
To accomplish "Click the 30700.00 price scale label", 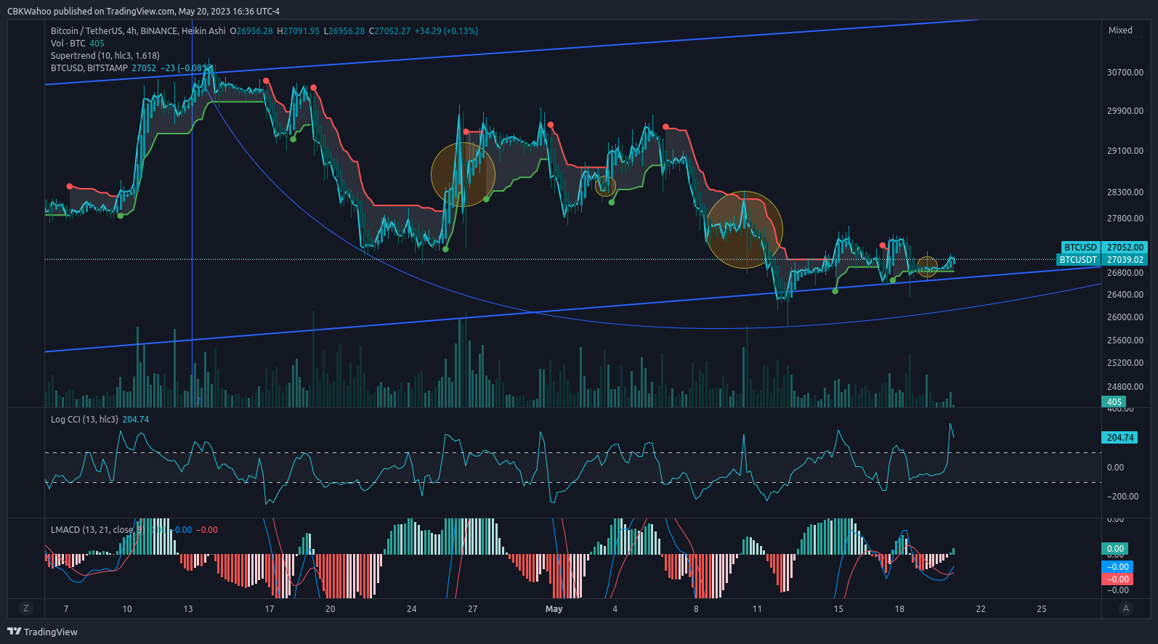I will (x=1125, y=73).
